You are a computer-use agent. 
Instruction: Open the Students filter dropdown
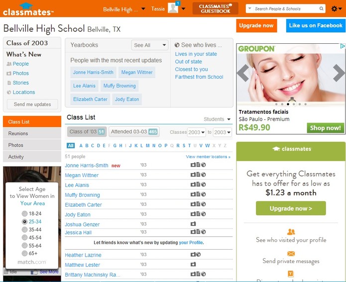point(217,119)
